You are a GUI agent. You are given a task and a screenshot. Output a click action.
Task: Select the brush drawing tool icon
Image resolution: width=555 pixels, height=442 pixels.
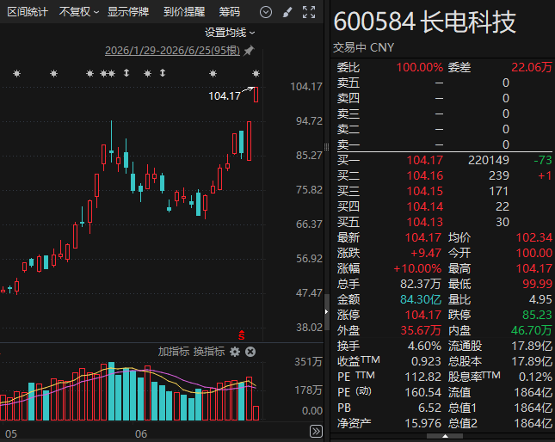(x=287, y=12)
